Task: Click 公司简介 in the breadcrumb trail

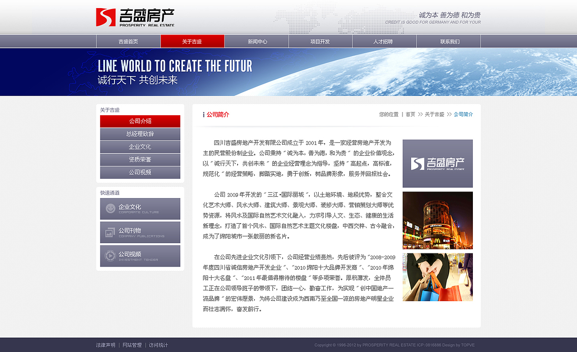Action: pos(463,114)
